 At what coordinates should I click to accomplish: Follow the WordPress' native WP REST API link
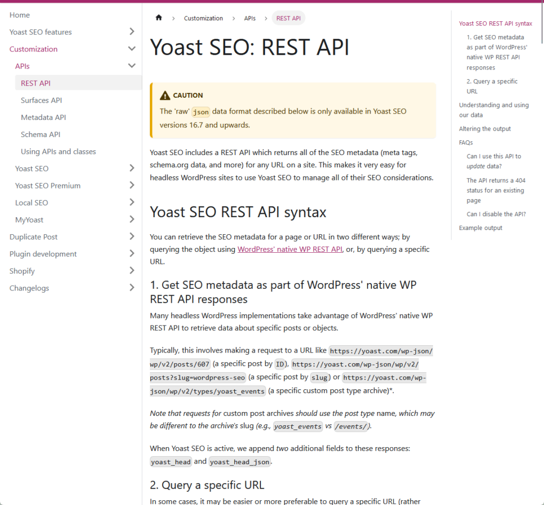coord(290,249)
